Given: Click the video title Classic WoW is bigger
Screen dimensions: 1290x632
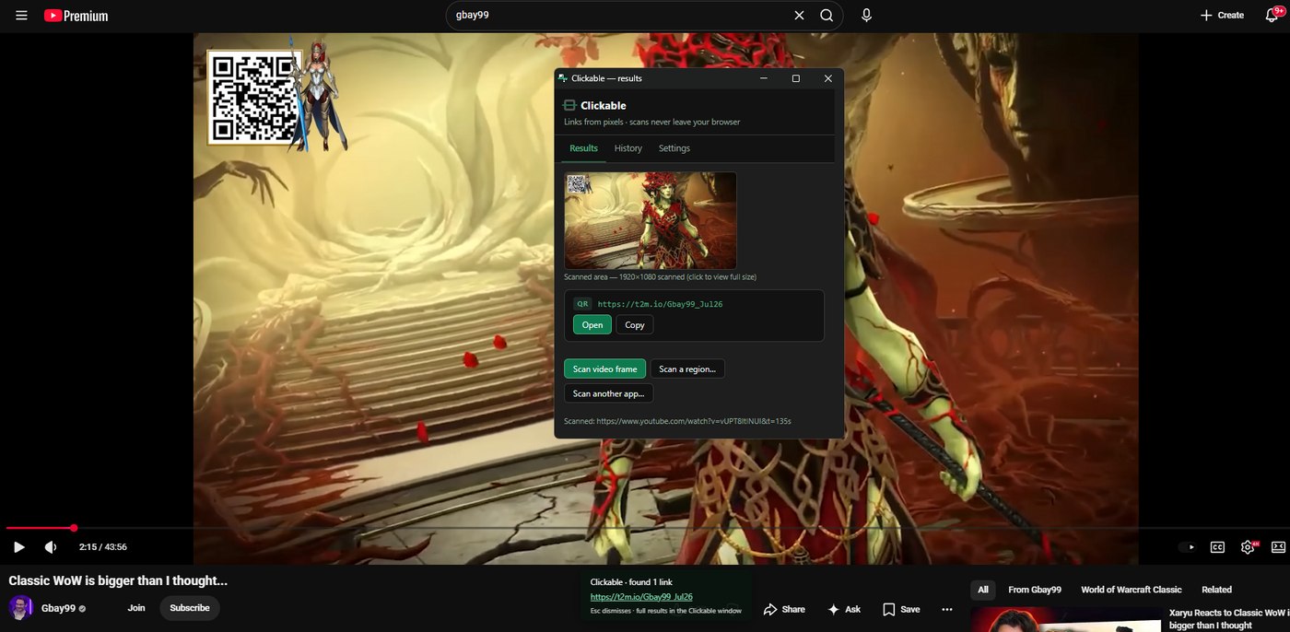Looking at the screenshot, I should click(x=118, y=580).
